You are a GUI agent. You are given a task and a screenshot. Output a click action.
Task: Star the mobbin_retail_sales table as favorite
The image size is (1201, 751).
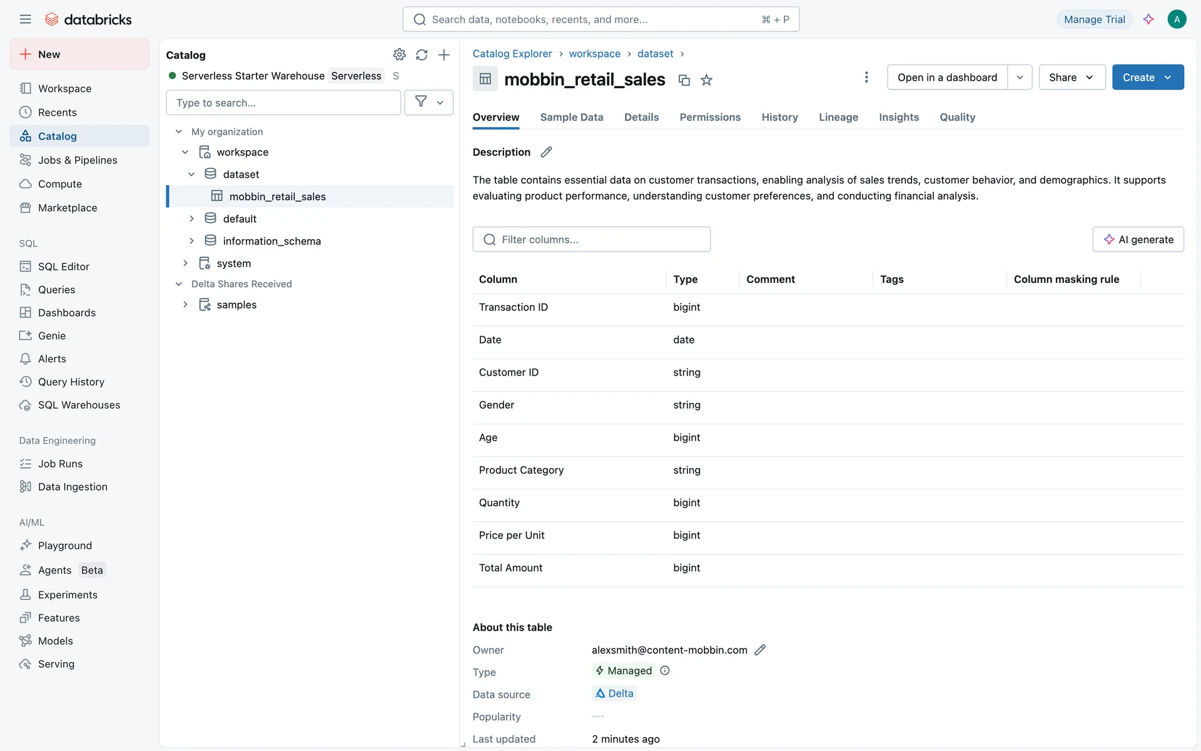[x=706, y=80]
